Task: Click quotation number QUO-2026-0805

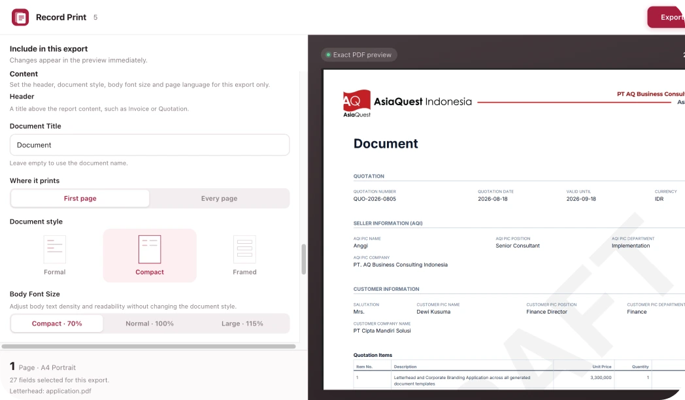Action: [375, 199]
